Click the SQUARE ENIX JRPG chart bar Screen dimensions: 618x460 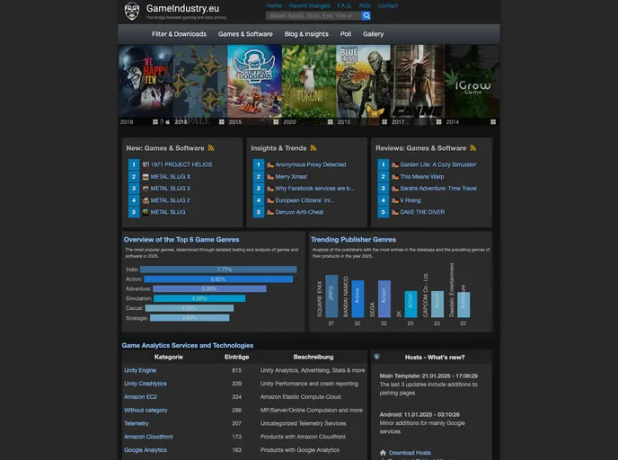331,296
